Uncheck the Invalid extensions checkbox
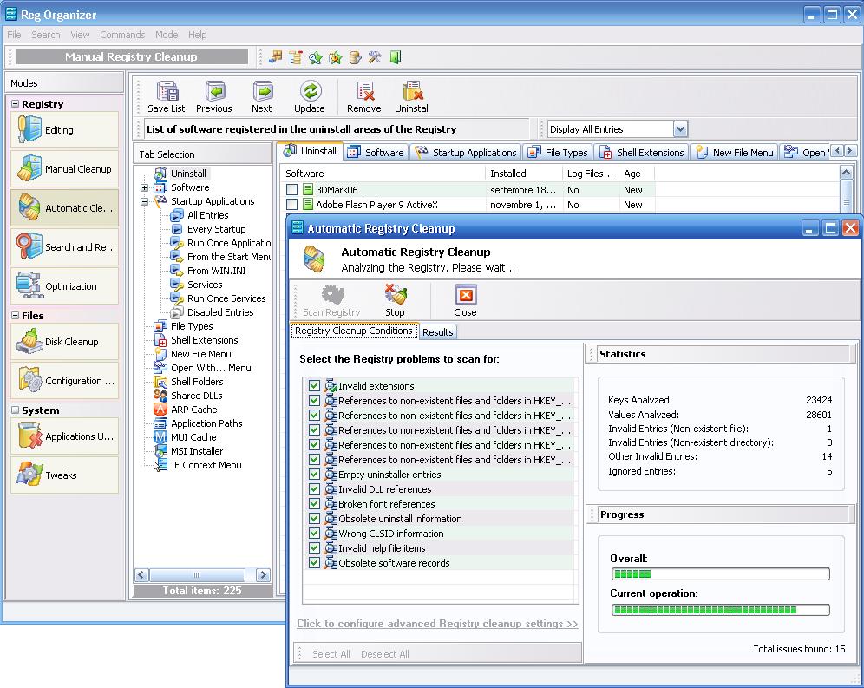The image size is (864, 688). [x=314, y=386]
